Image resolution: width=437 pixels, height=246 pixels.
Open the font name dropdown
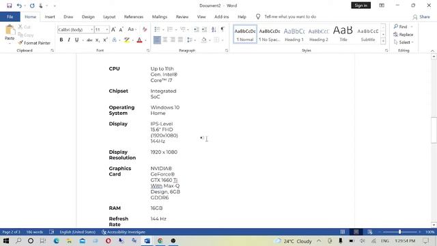coord(91,29)
